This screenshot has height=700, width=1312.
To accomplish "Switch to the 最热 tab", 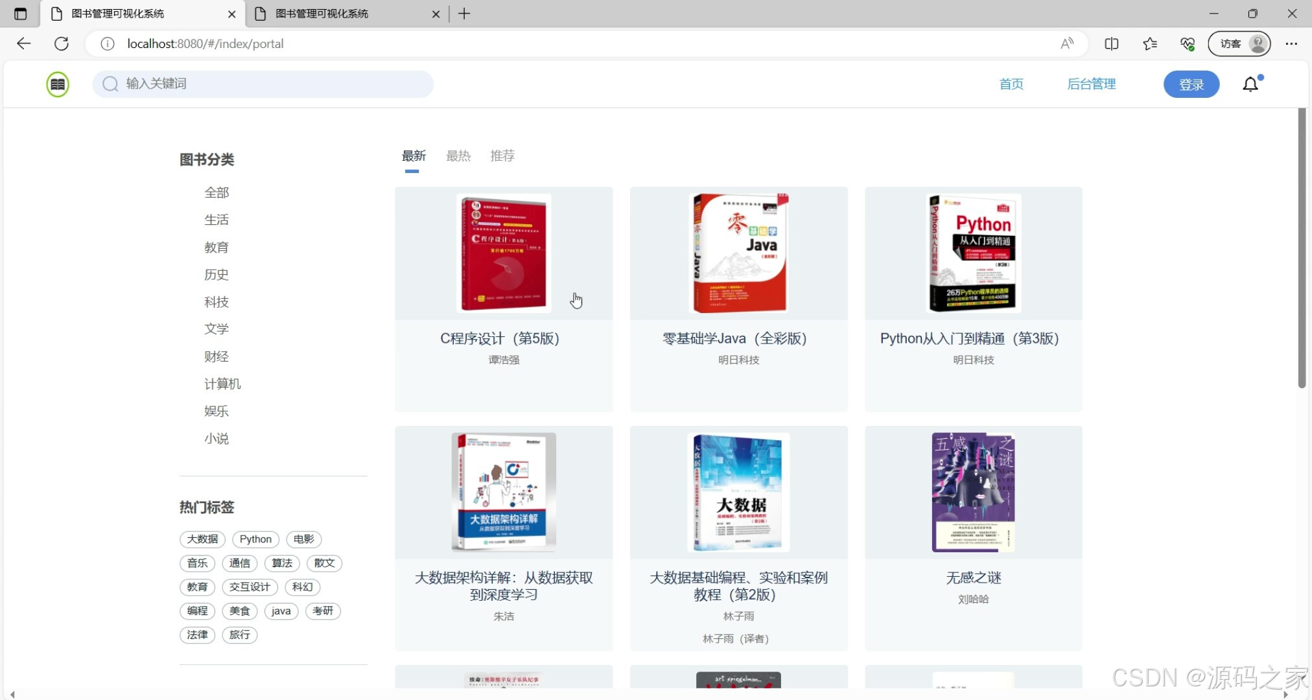I will [x=458, y=156].
